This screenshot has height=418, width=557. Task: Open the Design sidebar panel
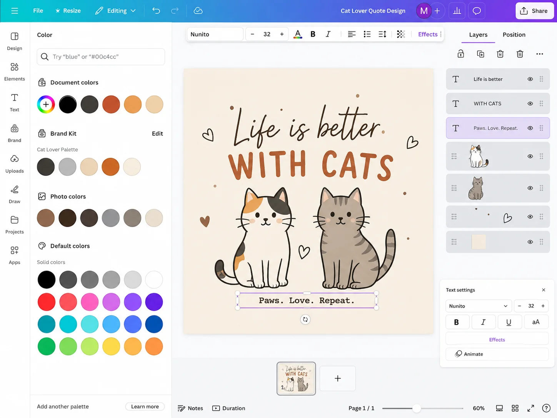click(x=15, y=41)
